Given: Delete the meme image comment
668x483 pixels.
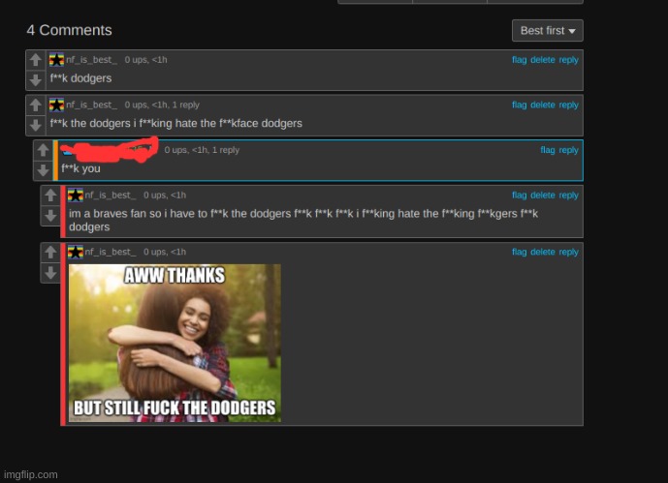Looking at the screenshot, I should 543,252.
